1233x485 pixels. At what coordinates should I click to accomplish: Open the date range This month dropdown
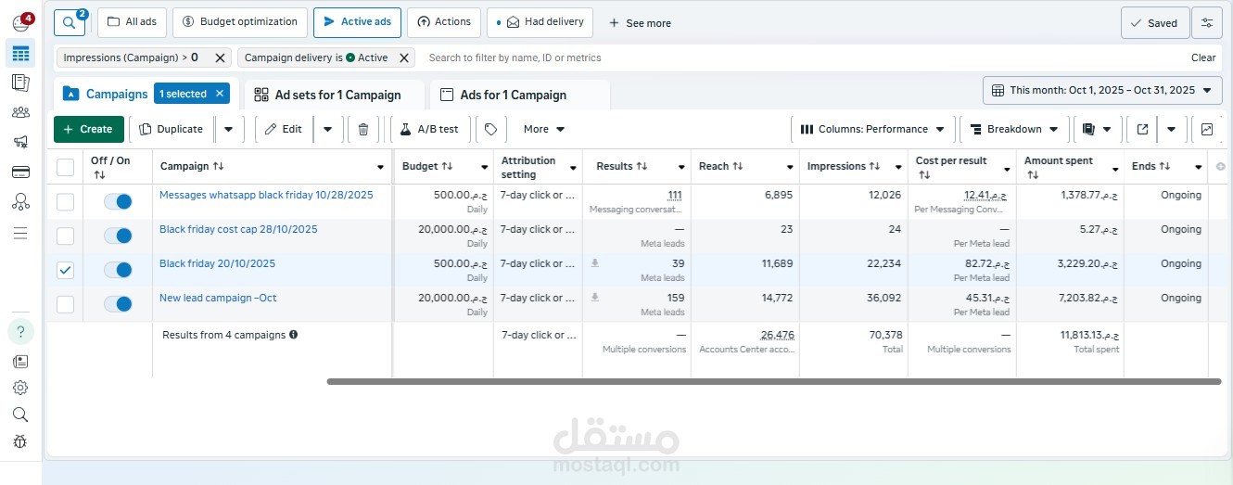coord(1101,90)
